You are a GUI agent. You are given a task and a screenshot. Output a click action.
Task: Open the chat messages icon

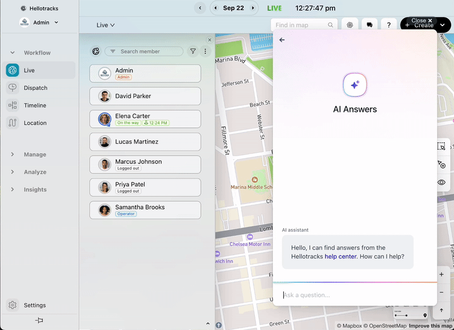[369, 25]
